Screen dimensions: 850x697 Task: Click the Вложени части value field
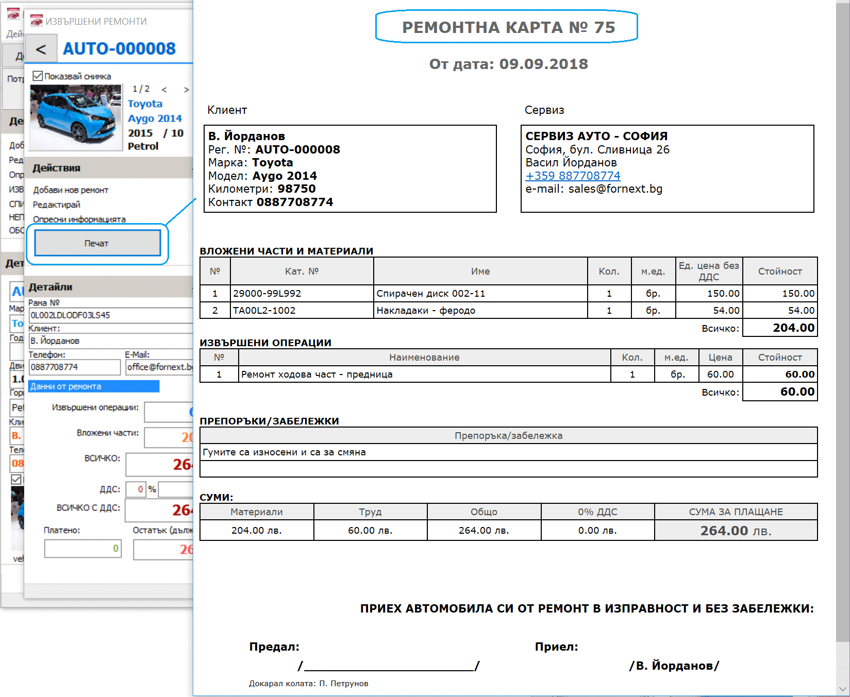169,437
